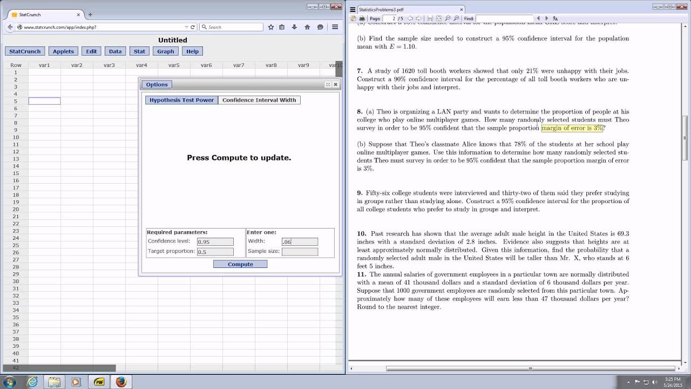Open the taskbar clock showing 5:25 PM
691x389 pixels.
[x=672, y=382]
